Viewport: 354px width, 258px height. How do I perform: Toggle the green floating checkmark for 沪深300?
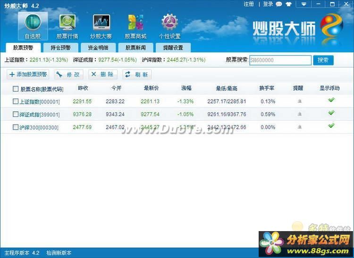pyautogui.click(x=331, y=125)
